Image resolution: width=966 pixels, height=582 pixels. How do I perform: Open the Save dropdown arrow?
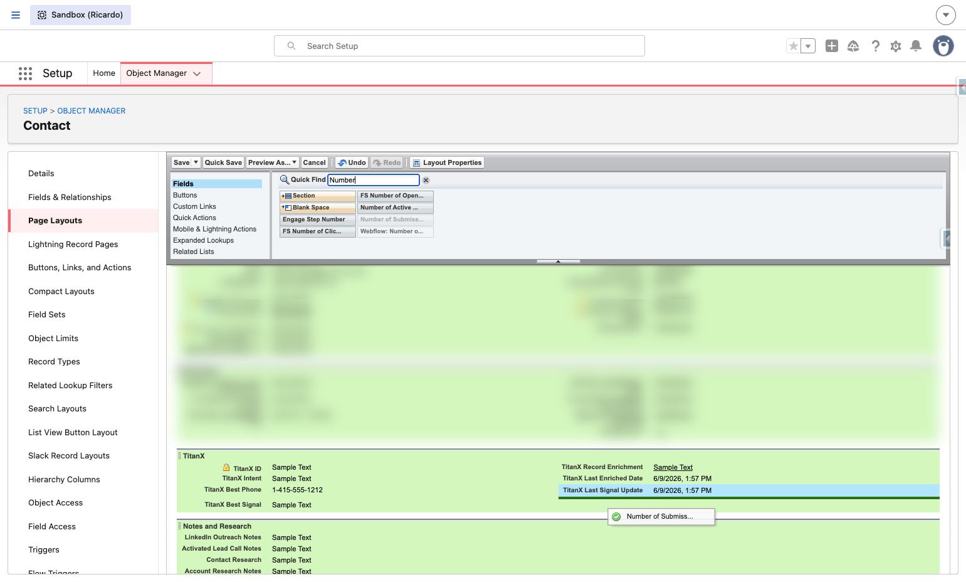click(x=196, y=162)
